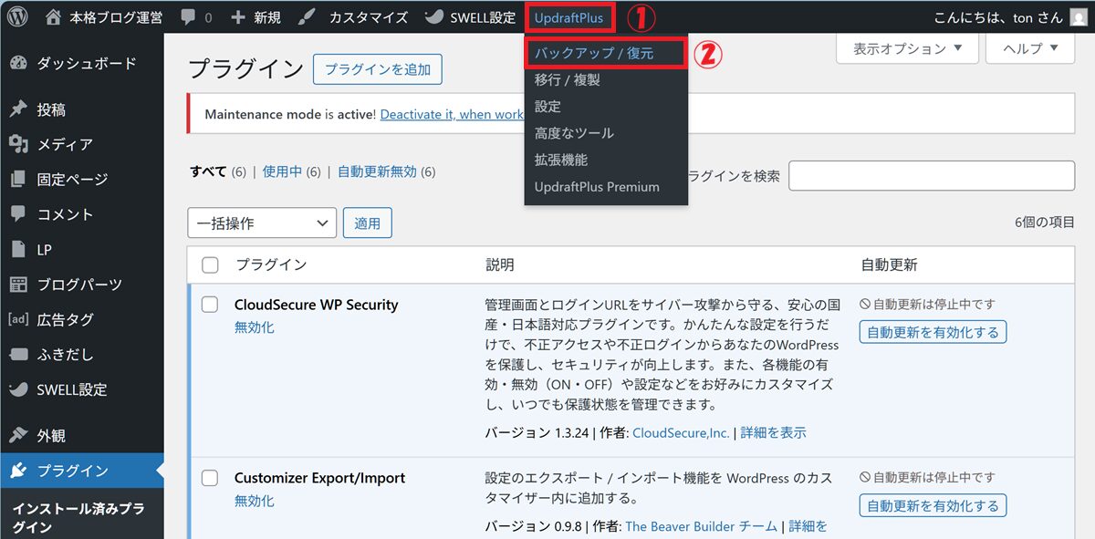This screenshot has height=539, width=1095.
Task: Select the Customizer Export/Import plugin checkbox
Action: pyautogui.click(x=210, y=478)
